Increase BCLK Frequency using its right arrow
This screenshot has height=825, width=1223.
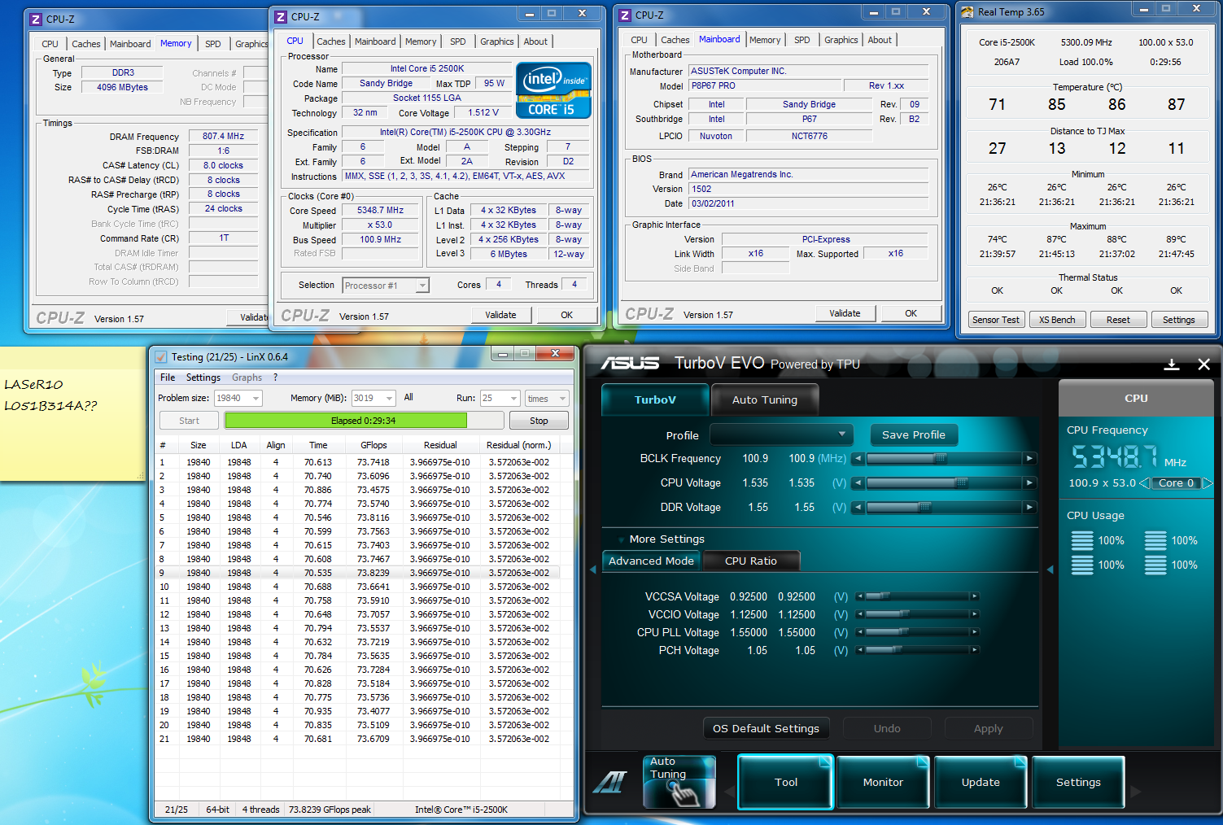tap(1030, 459)
